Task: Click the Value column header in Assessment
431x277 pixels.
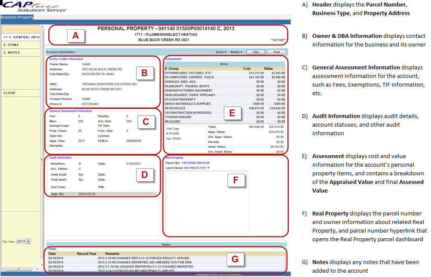Action: pyautogui.click(x=268, y=68)
